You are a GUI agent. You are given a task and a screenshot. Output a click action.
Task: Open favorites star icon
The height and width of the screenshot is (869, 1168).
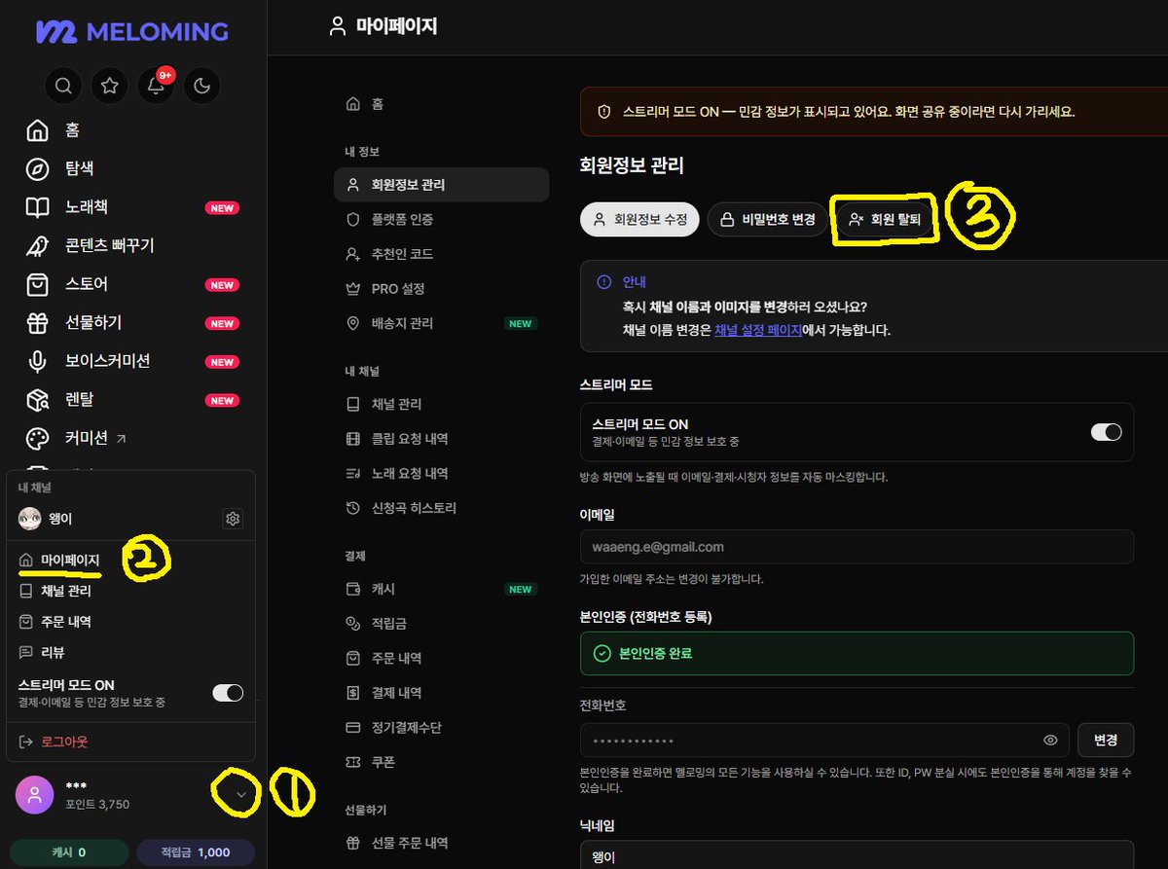(x=110, y=86)
